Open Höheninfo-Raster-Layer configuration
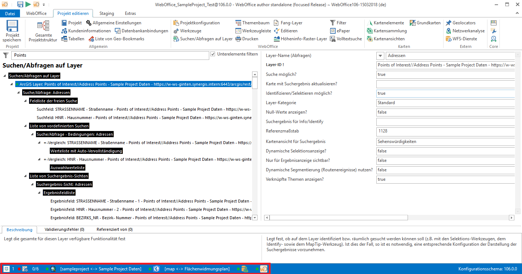 277,39
